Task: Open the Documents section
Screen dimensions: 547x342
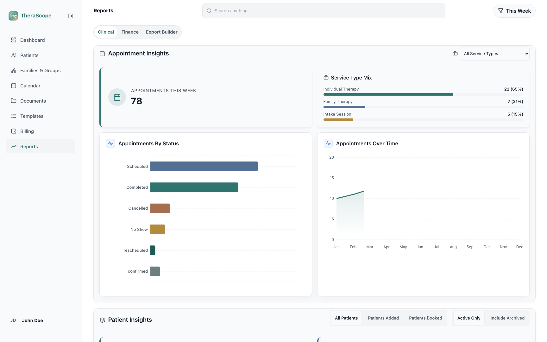Action: [41, 101]
